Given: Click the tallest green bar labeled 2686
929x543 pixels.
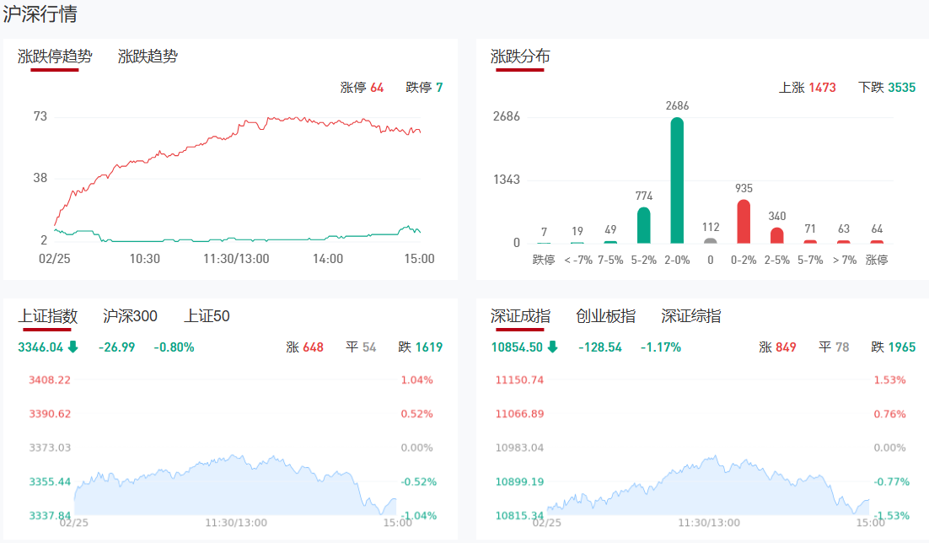Looking at the screenshot, I should 677,180.
